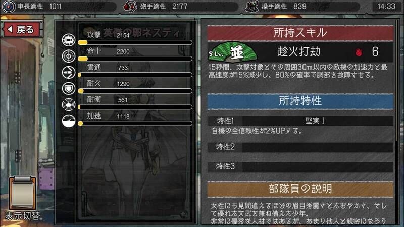Click the 貫通 penetration bullet icon

69,72
